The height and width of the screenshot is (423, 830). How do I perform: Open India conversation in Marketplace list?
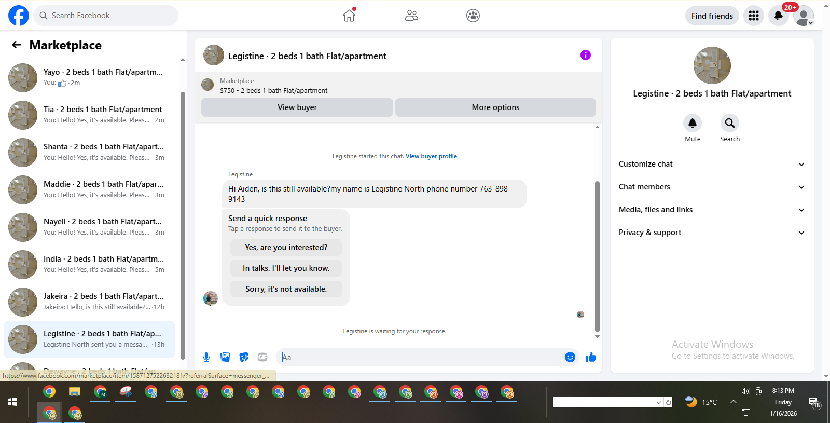89,265
